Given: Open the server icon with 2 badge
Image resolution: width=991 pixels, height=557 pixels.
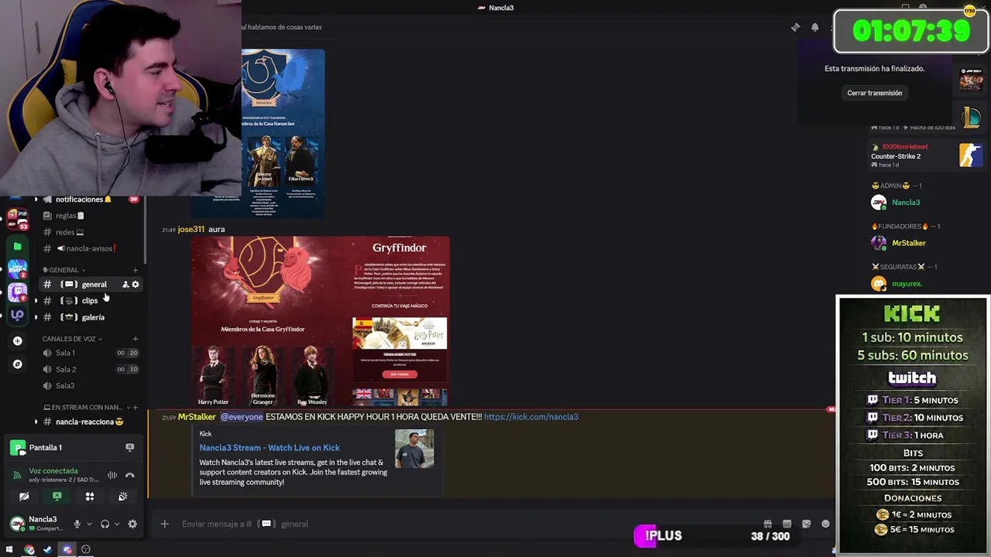Looking at the screenshot, I should (x=17, y=269).
